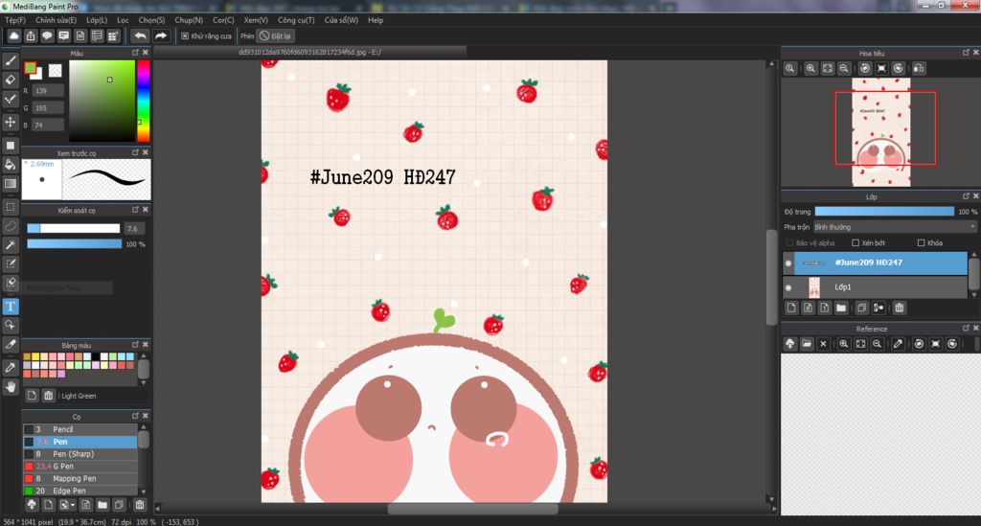
Task: Select the Hand pan tool
Action: click(x=10, y=387)
